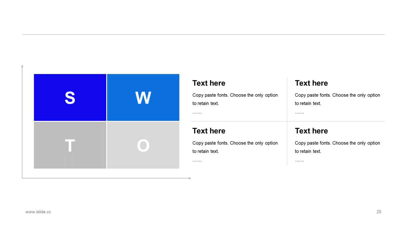Viewport: 407px width, 229px height.
Task: Click the slide number 25
Action: (x=379, y=212)
